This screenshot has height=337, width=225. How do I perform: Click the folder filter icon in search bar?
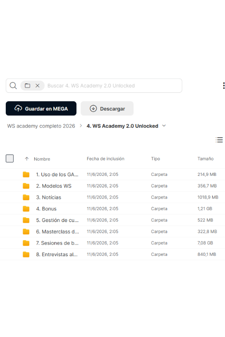point(28,86)
